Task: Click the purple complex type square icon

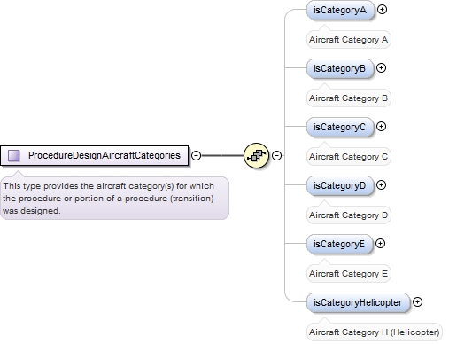Action: click(x=14, y=155)
